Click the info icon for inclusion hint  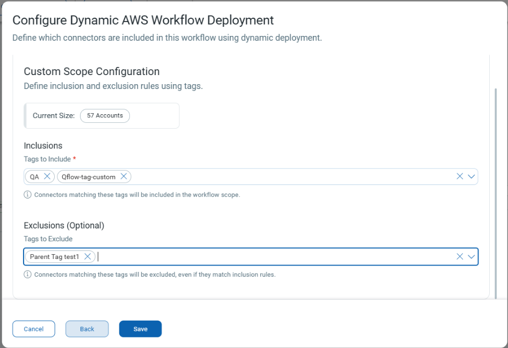point(27,195)
